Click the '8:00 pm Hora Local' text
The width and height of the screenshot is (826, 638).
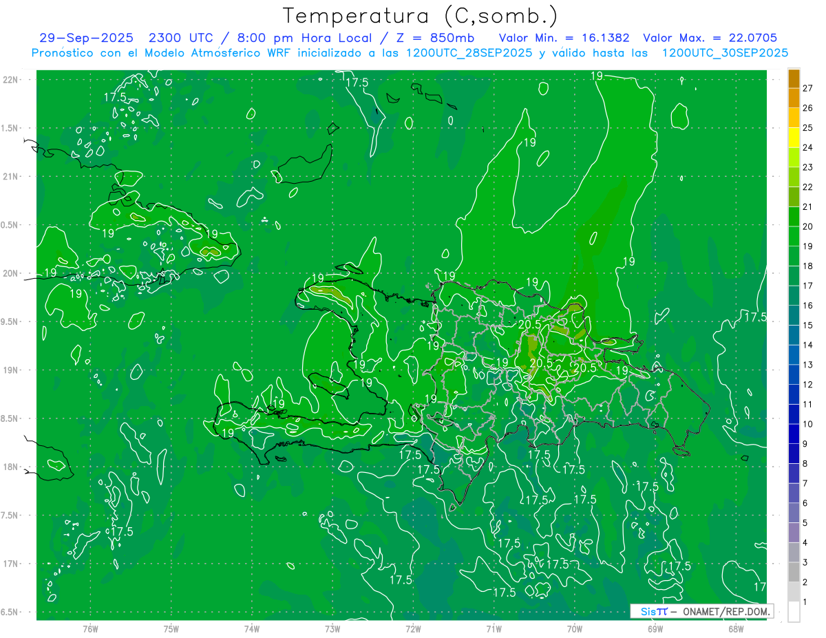pyautogui.click(x=304, y=38)
